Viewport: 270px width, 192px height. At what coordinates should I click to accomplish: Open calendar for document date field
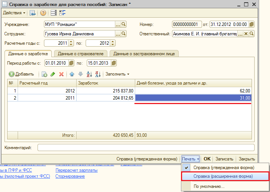252,24
